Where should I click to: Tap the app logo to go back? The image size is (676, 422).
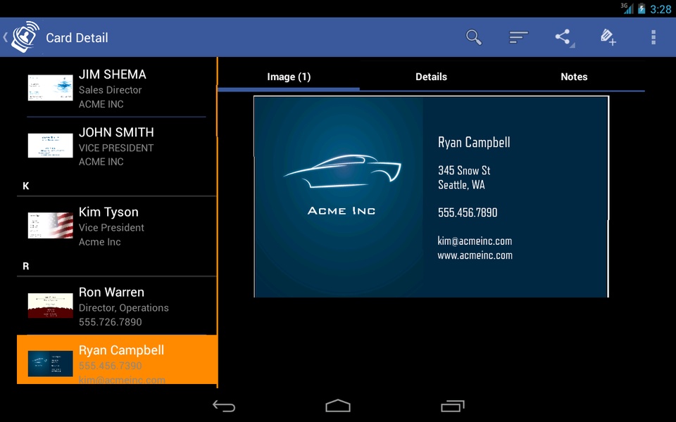[x=22, y=37]
